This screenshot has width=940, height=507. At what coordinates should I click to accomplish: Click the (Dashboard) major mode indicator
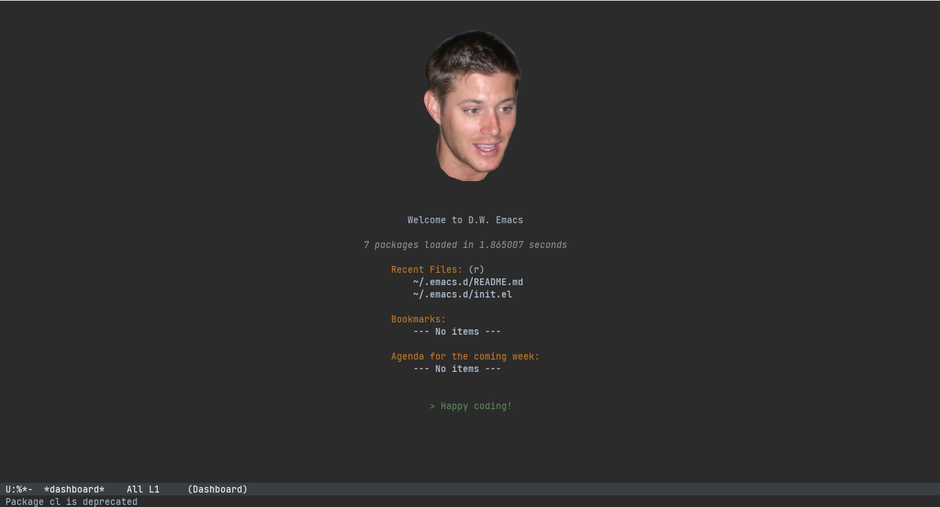point(218,489)
